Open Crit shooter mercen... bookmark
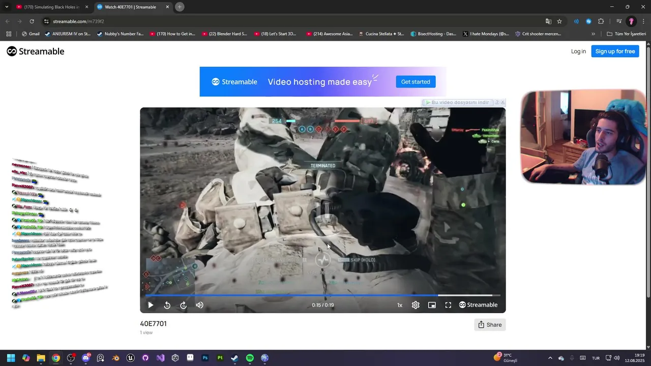Image resolution: width=651 pixels, height=366 pixels. click(x=538, y=34)
